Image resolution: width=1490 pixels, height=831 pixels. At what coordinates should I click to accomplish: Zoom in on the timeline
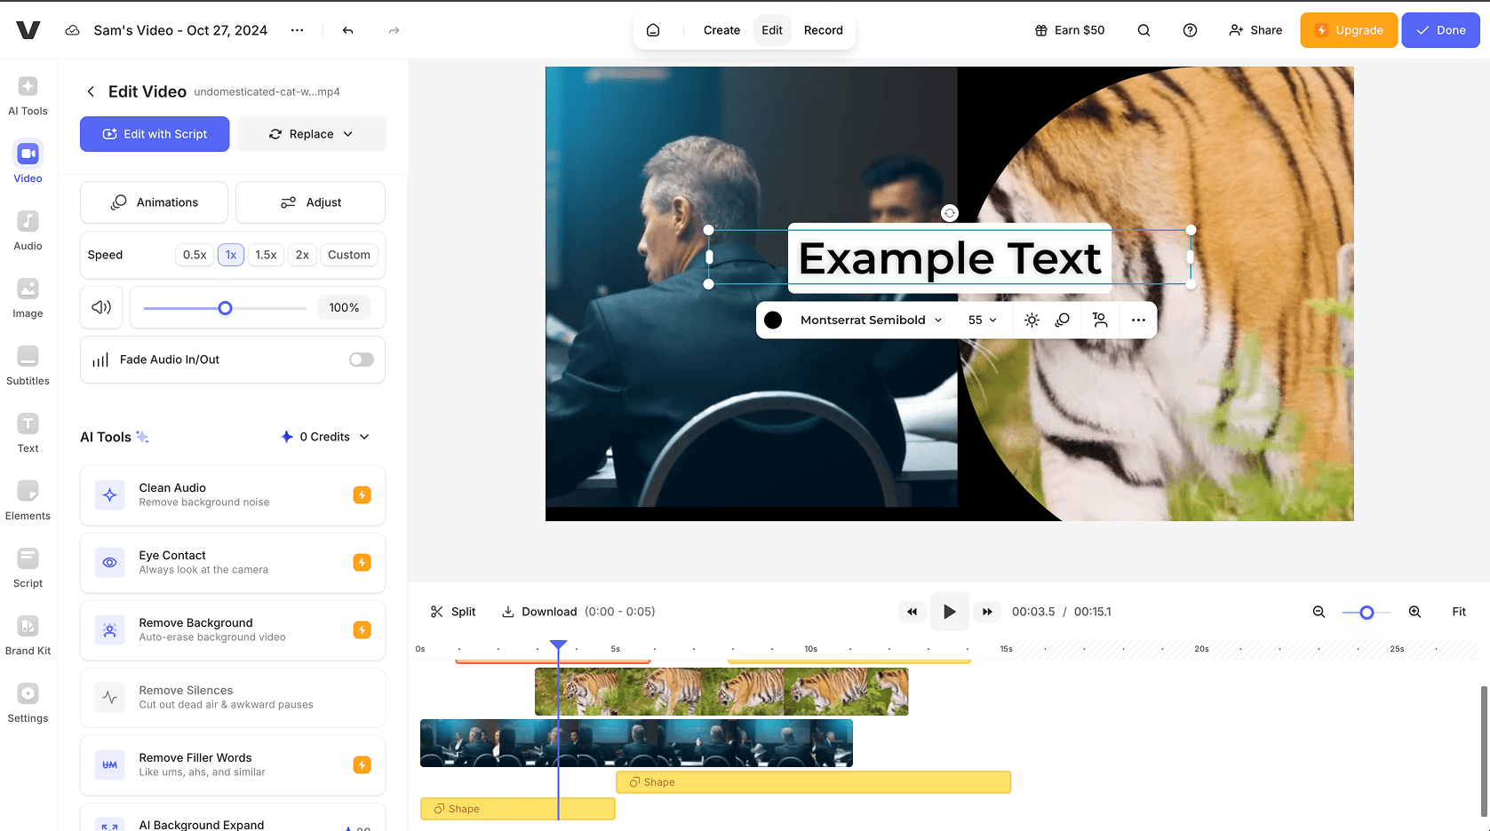point(1414,612)
